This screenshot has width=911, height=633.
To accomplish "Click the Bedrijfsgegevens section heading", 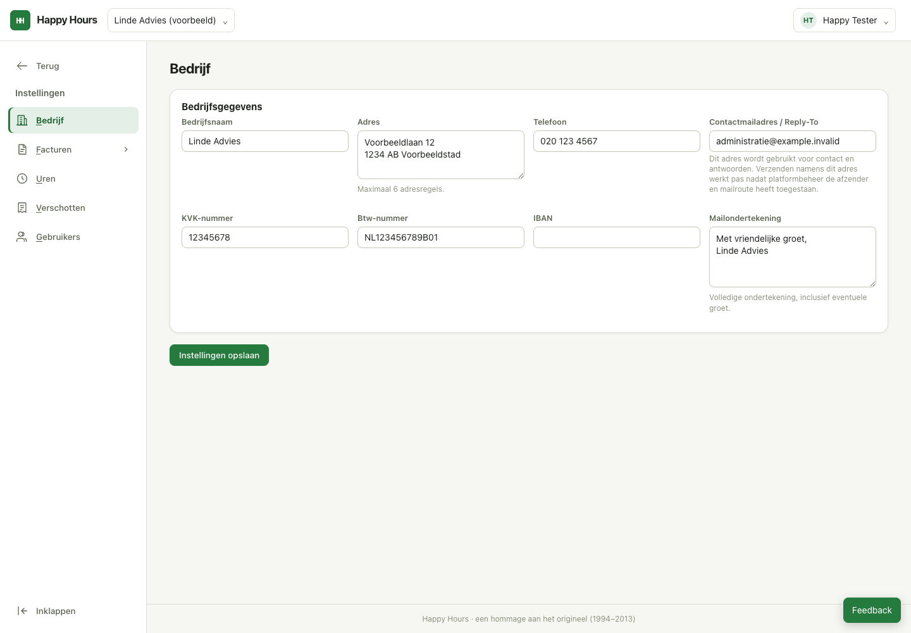I will coord(222,106).
